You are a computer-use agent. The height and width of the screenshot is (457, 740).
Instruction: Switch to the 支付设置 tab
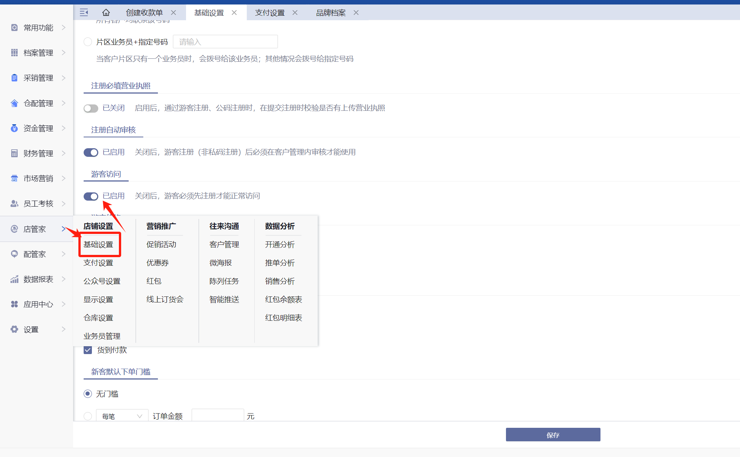click(270, 13)
